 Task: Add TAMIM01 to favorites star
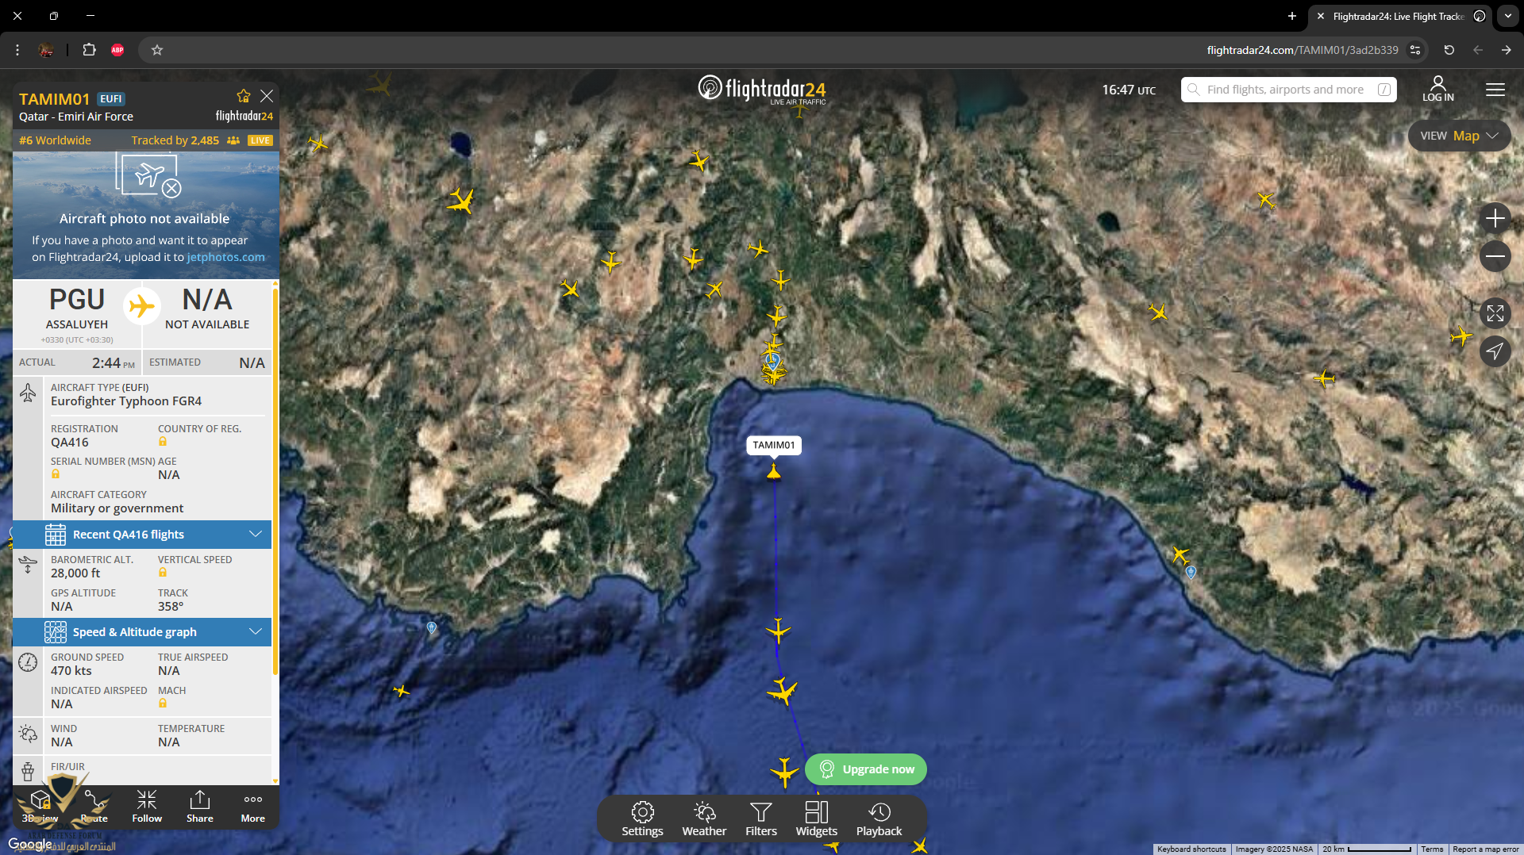243,96
